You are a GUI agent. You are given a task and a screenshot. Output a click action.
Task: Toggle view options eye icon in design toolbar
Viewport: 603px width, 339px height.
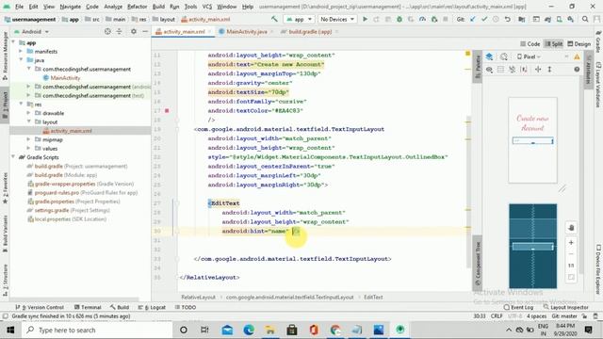click(489, 69)
